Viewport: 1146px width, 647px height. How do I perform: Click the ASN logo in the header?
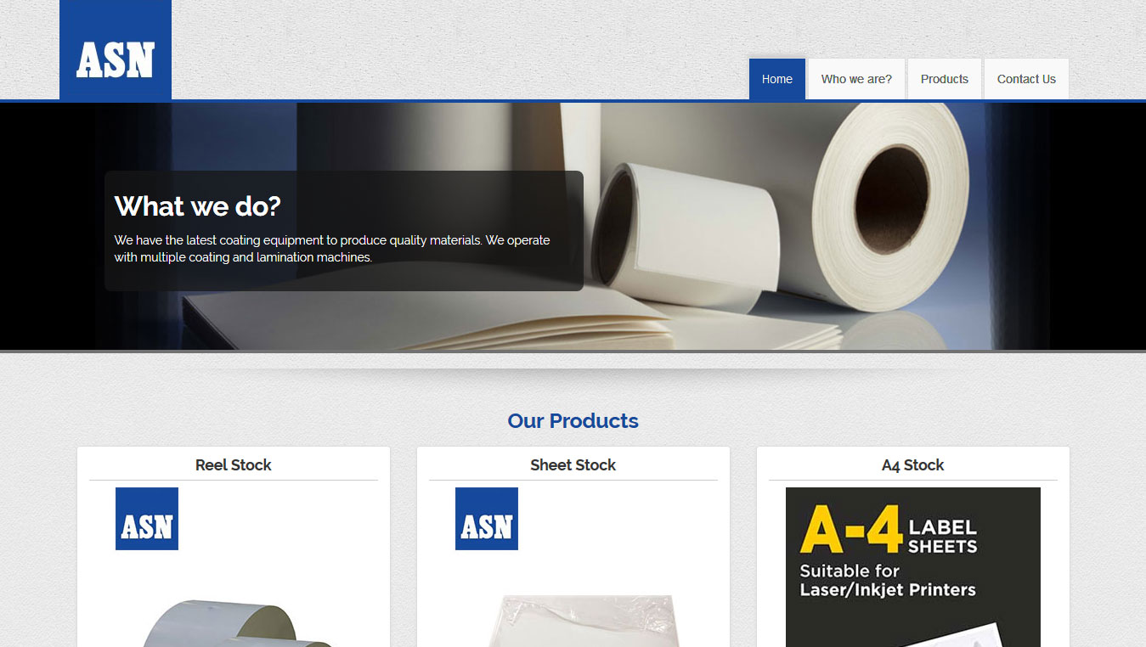click(x=116, y=50)
